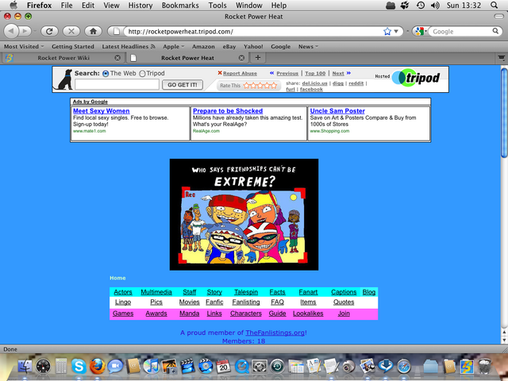Open the back/forward history dropdown
This screenshot has width=508, height=381.
34,32
